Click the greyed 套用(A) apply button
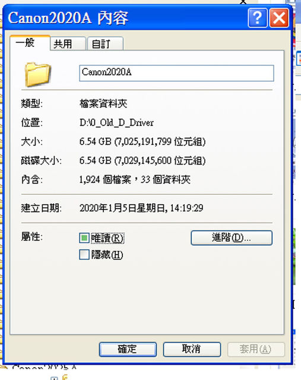 point(256,349)
